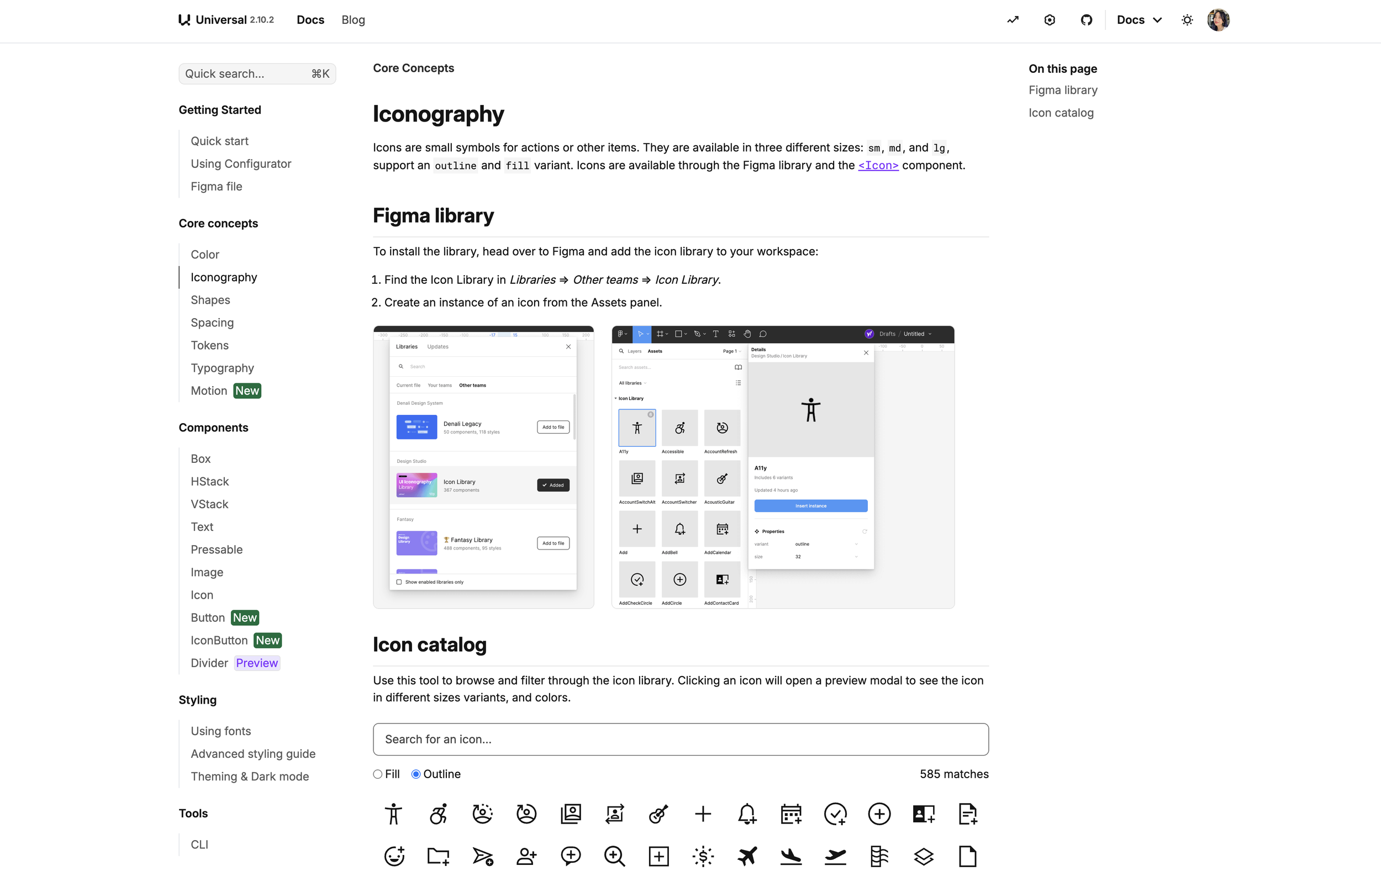
Task: Click the trending arrow icon in header
Action: pos(1013,20)
